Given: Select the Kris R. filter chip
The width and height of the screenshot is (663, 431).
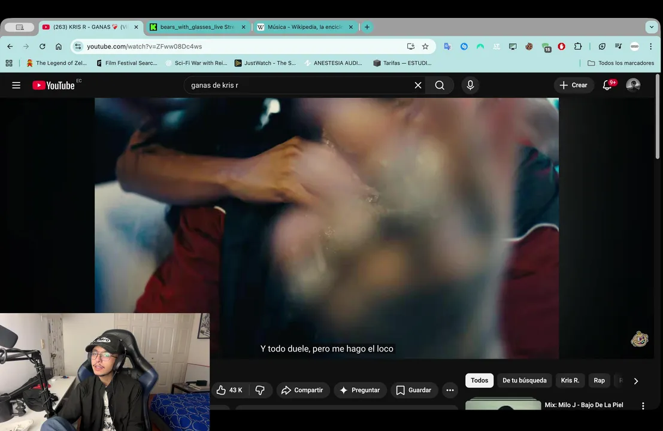Looking at the screenshot, I should click(x=570, y=380).
